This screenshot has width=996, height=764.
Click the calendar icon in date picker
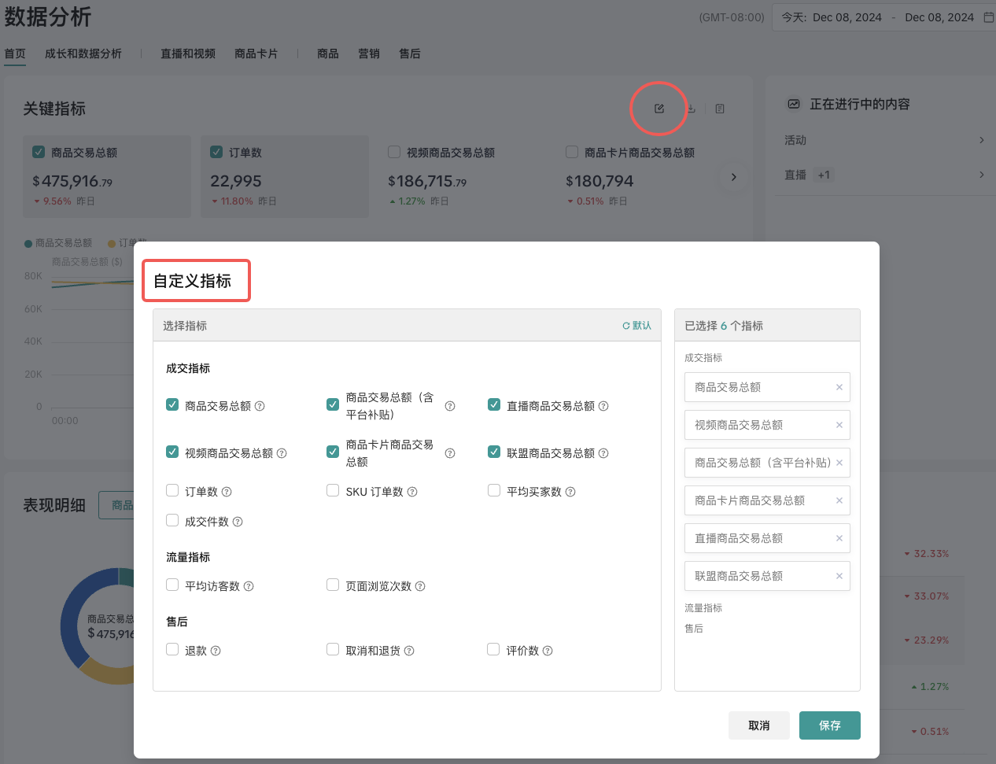point(989,17)
